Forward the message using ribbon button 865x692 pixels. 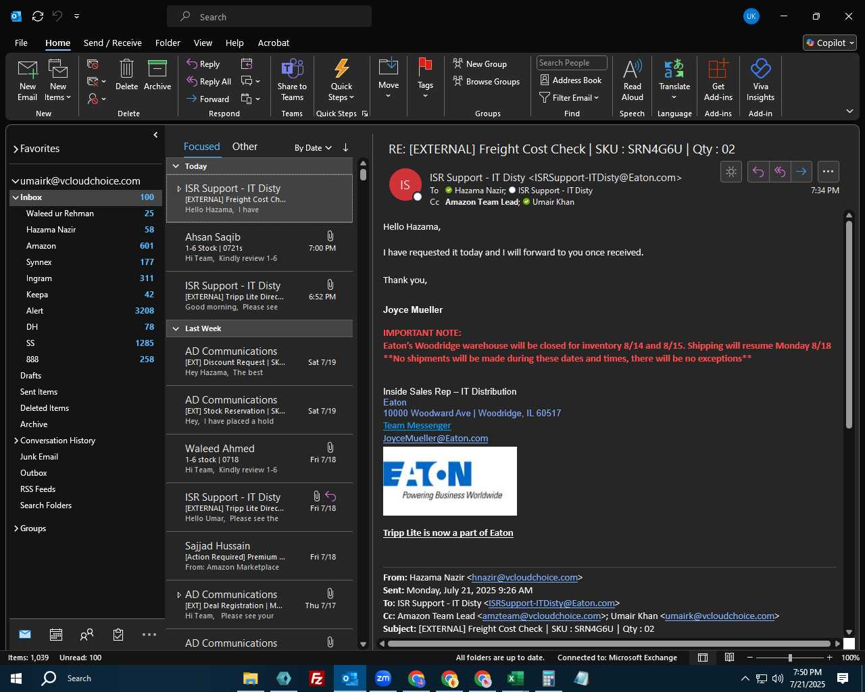(207, 99)
